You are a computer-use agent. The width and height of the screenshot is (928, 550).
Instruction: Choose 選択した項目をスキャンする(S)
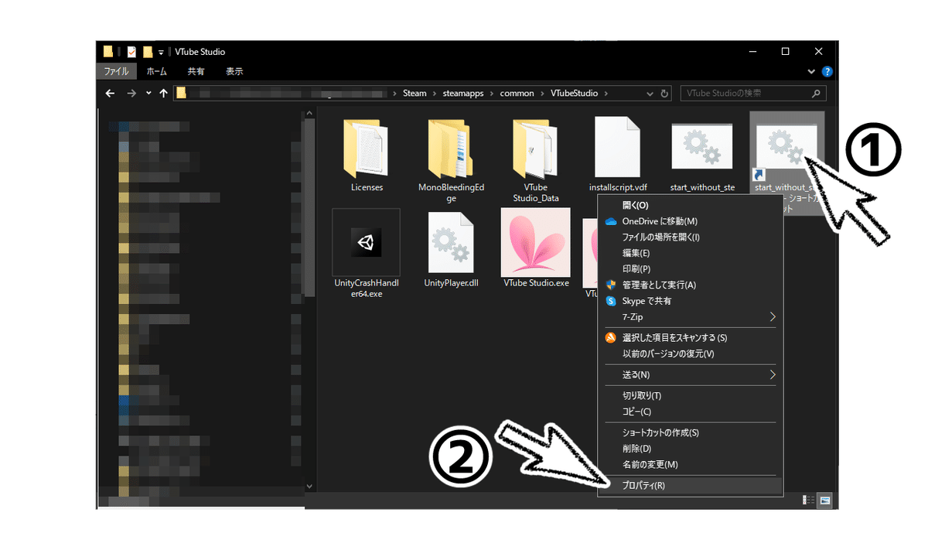(x=690, y=337)
